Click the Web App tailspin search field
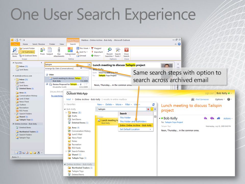 [122, 109]
